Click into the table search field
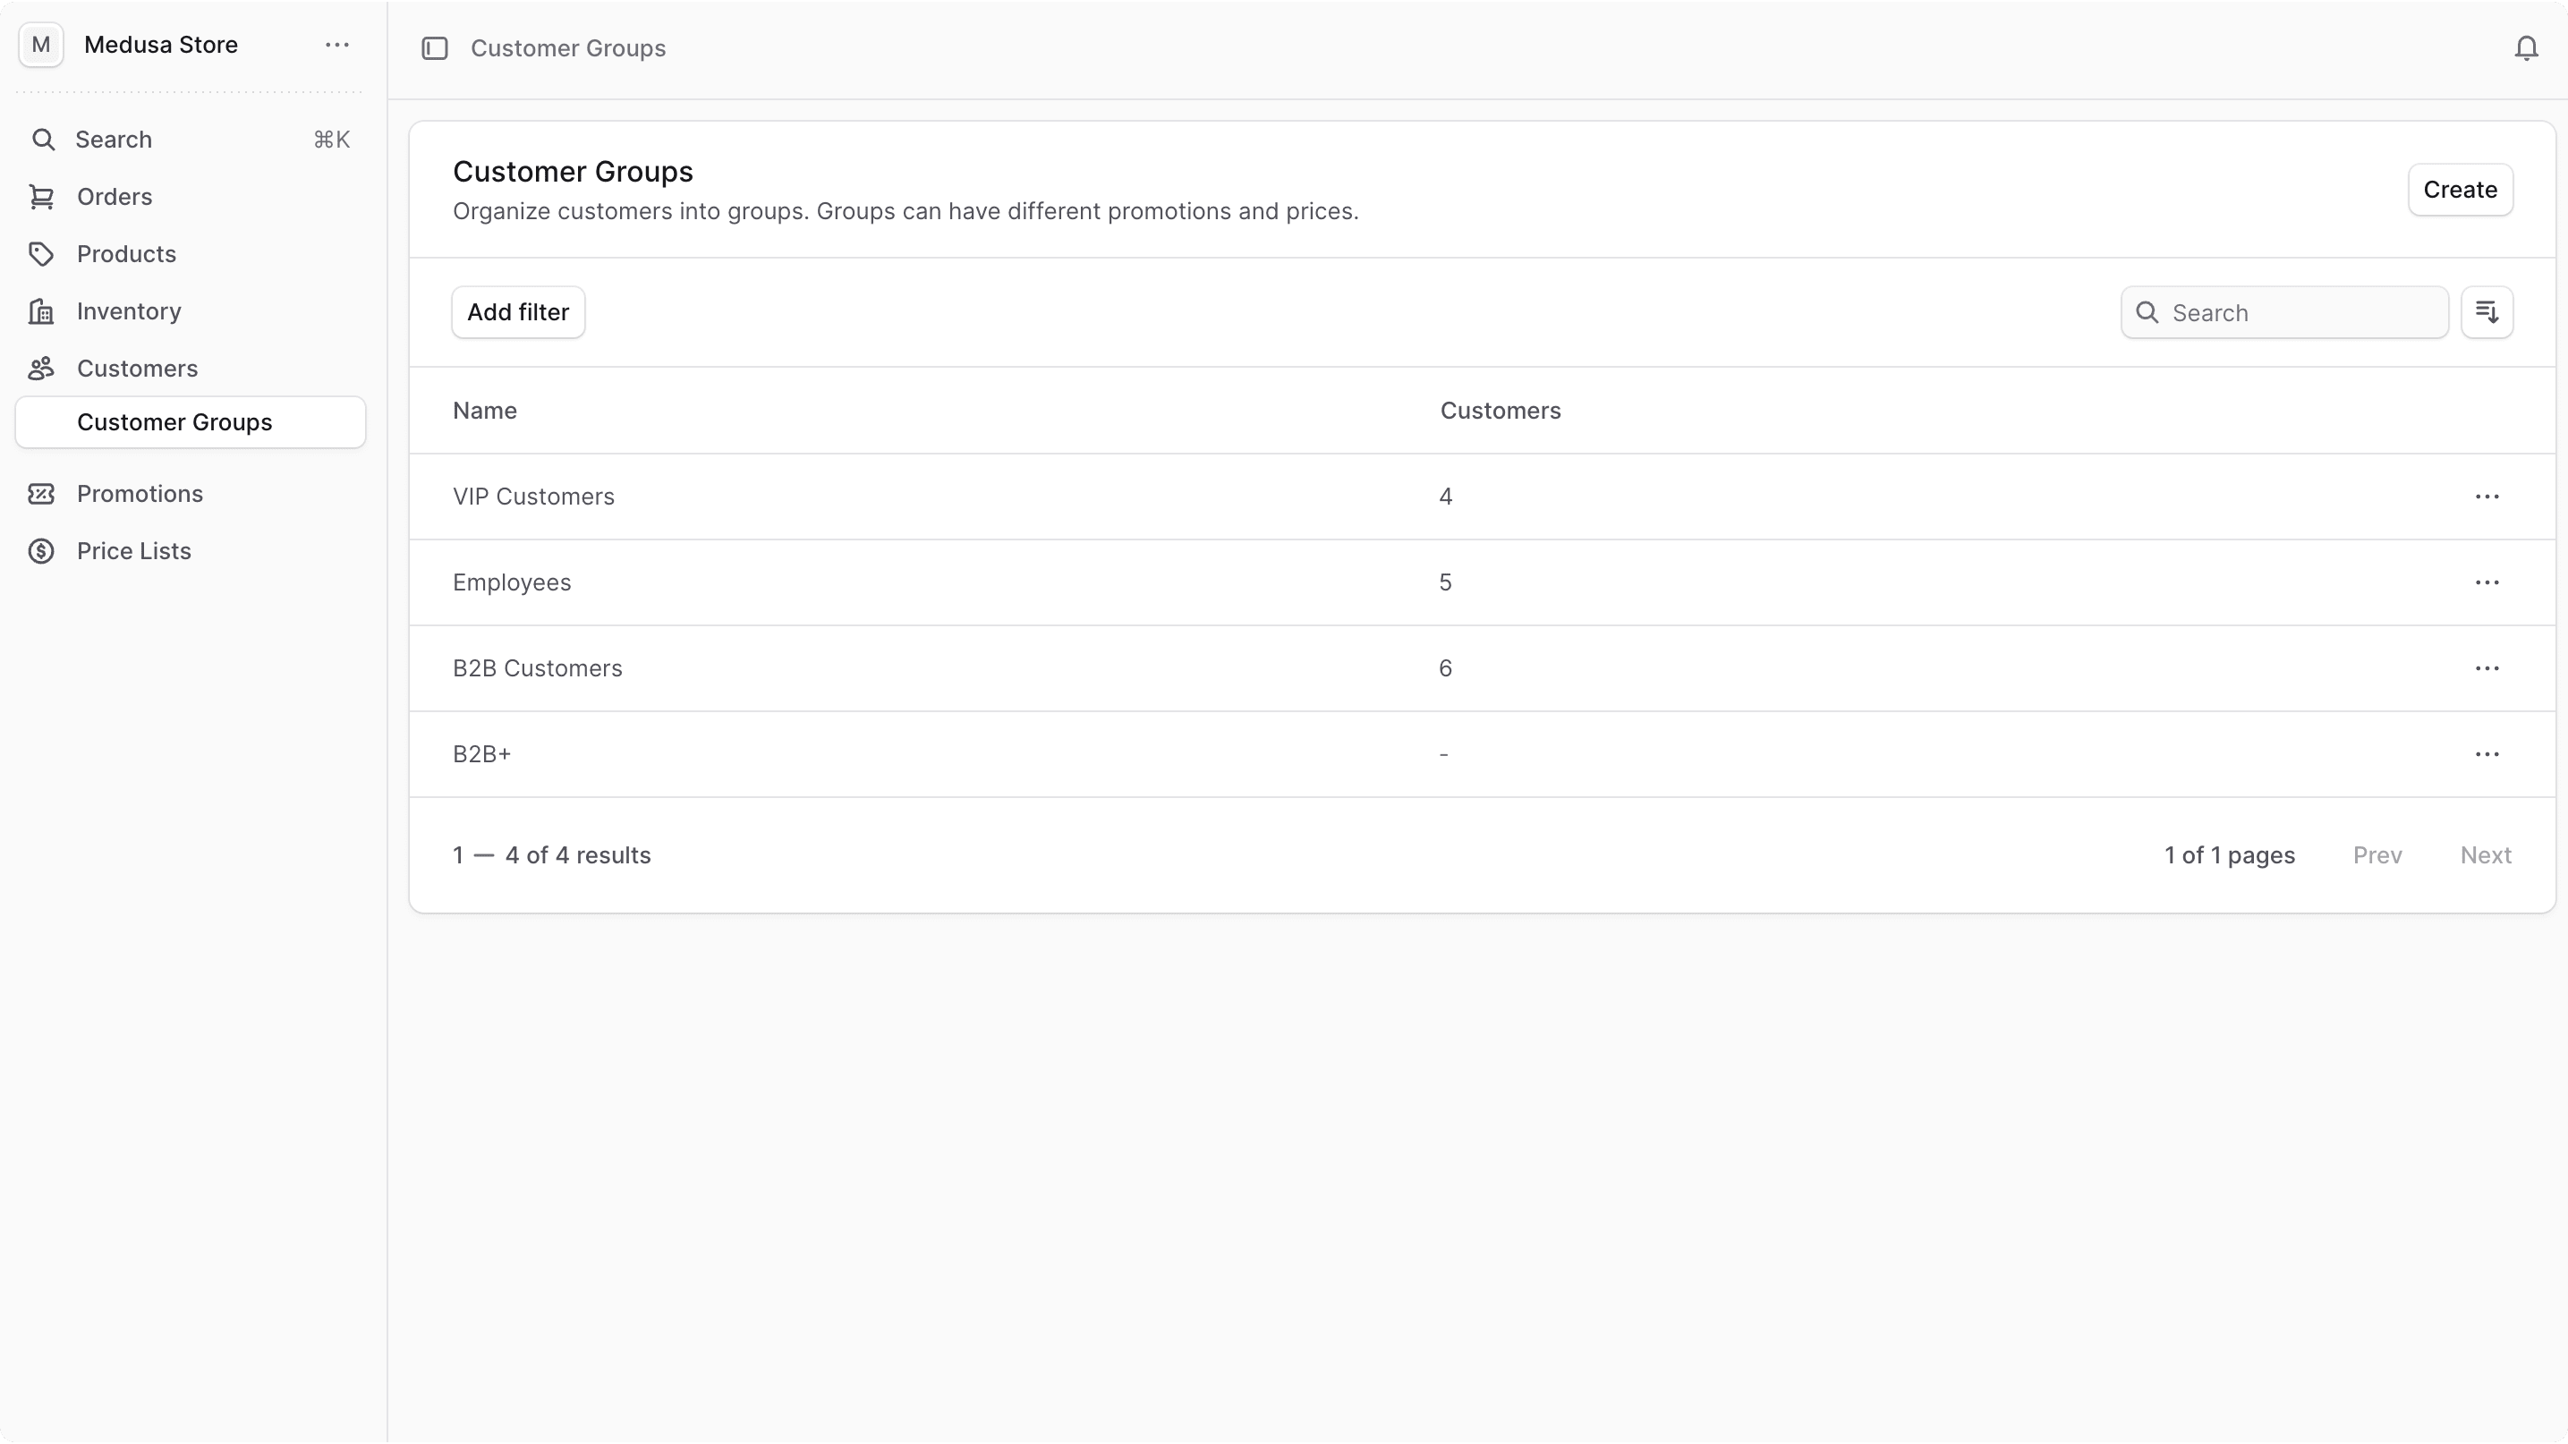2568x1444 pixels. pos(2283,312)
